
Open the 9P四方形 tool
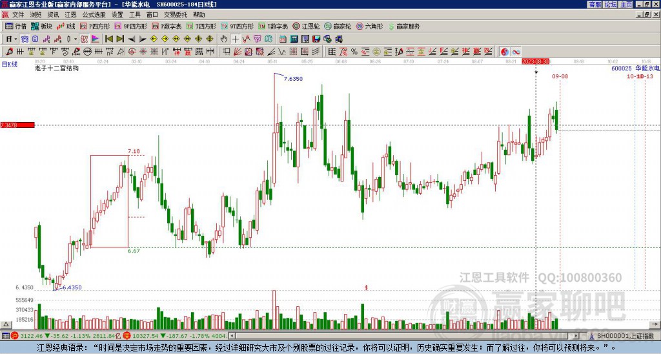point(130,26)
